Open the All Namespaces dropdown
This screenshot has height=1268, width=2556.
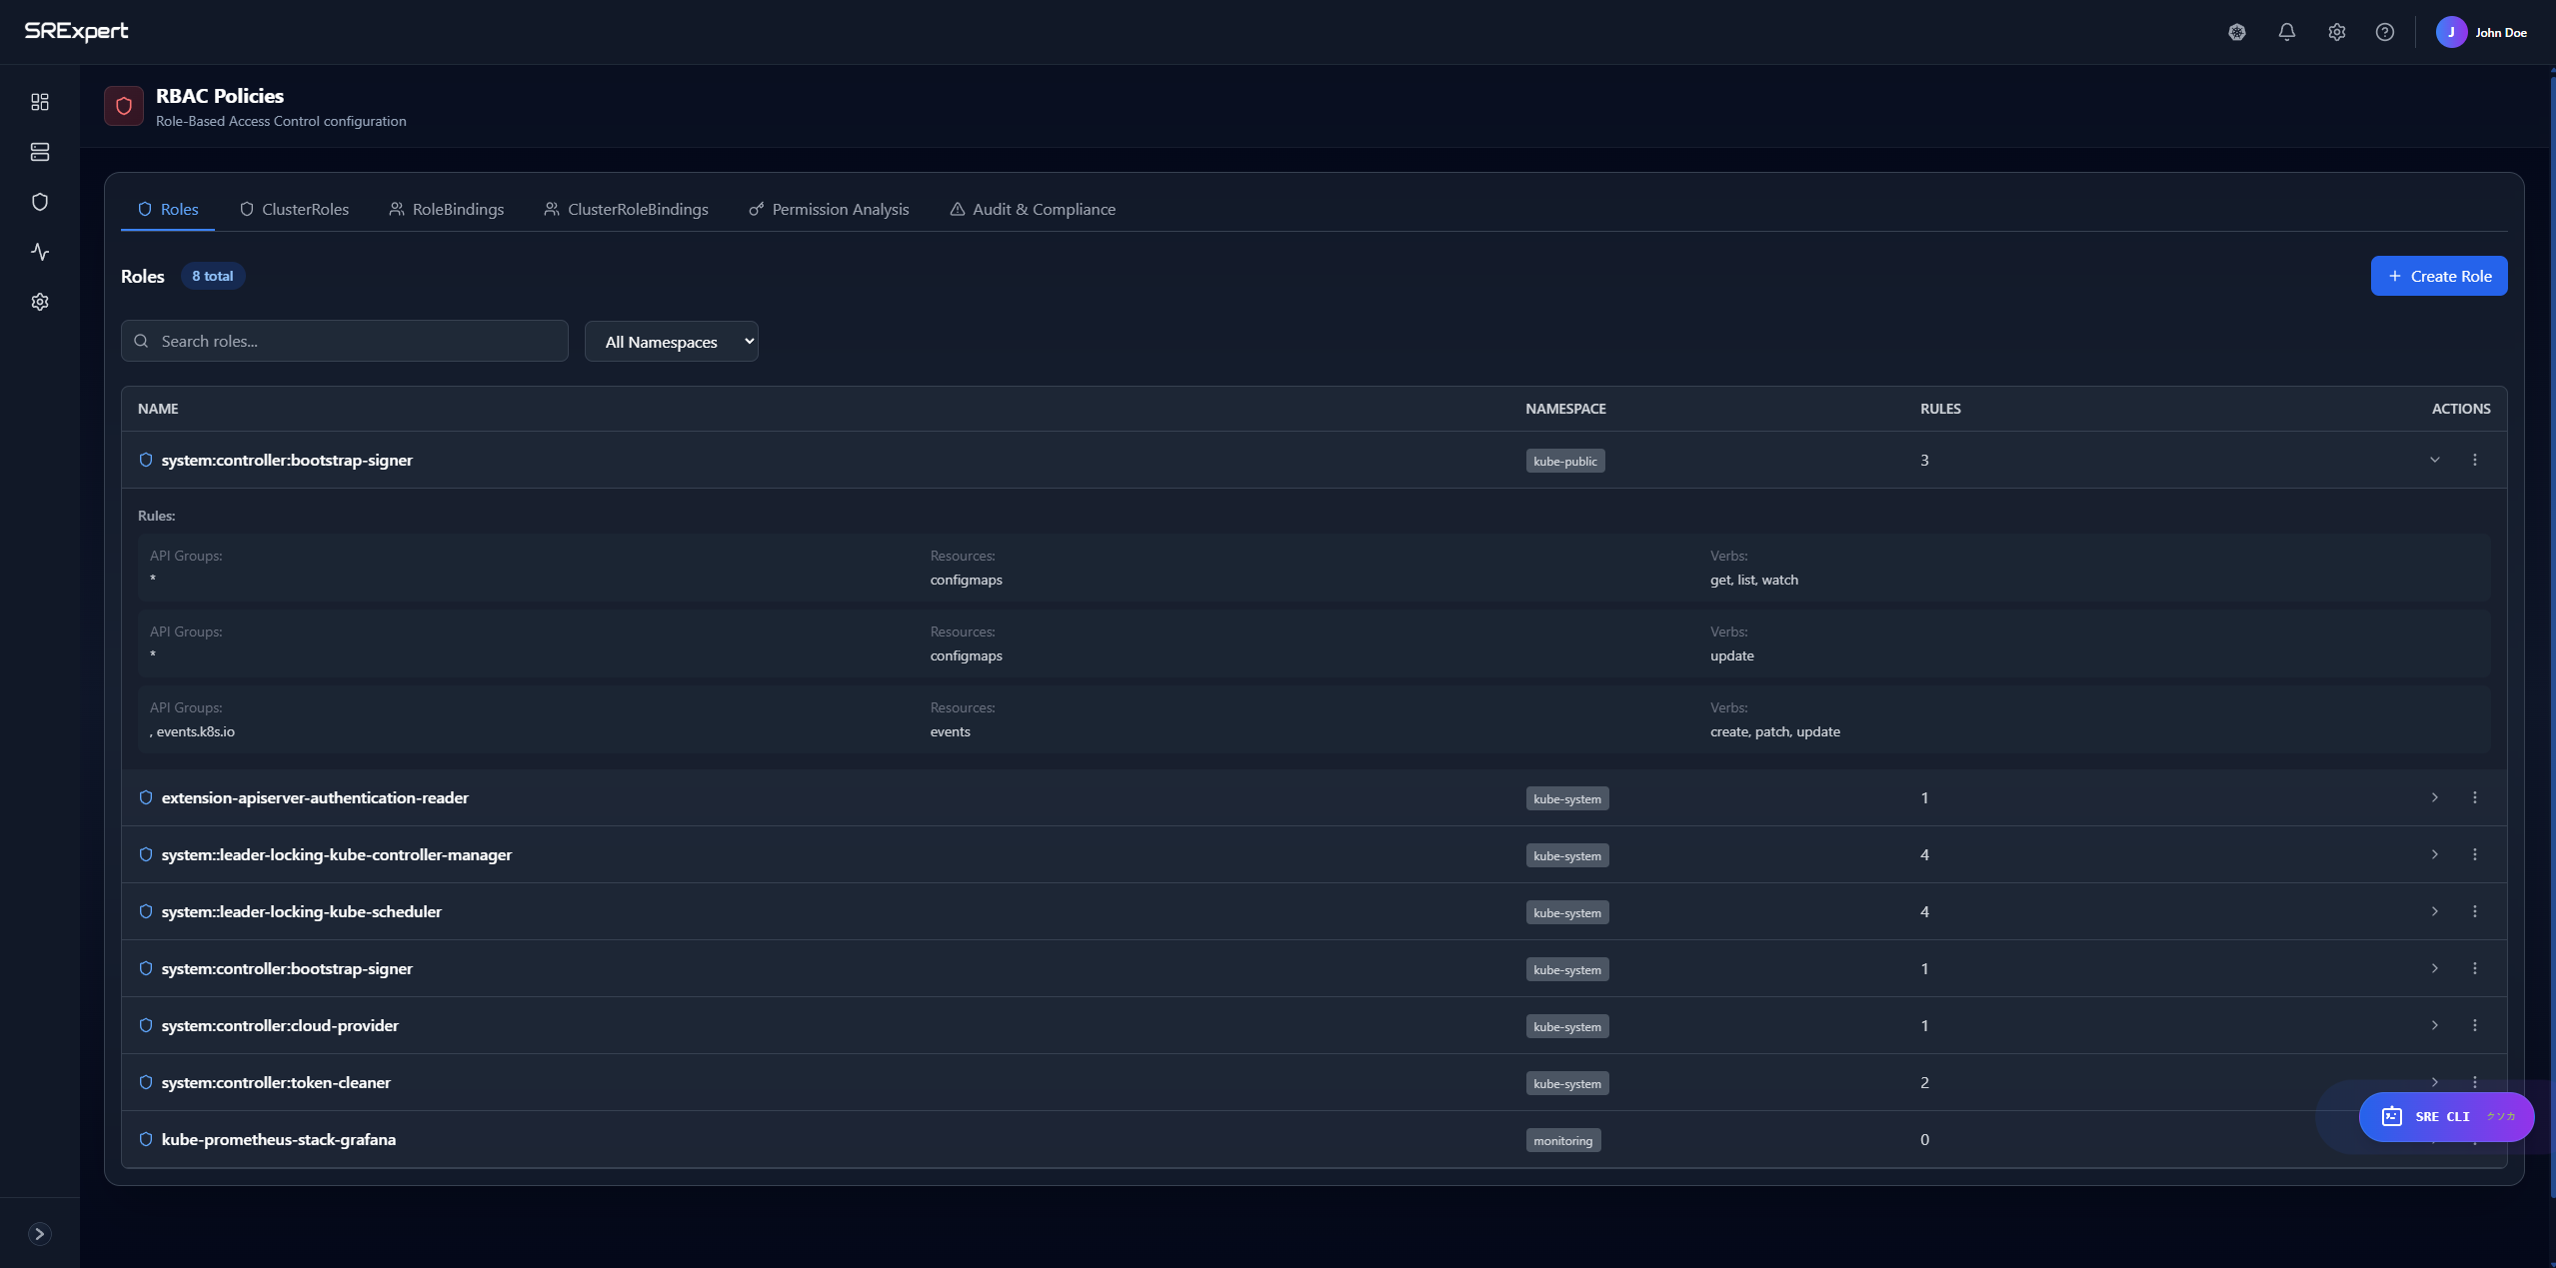pyautogui.click(x=672, y=341)
